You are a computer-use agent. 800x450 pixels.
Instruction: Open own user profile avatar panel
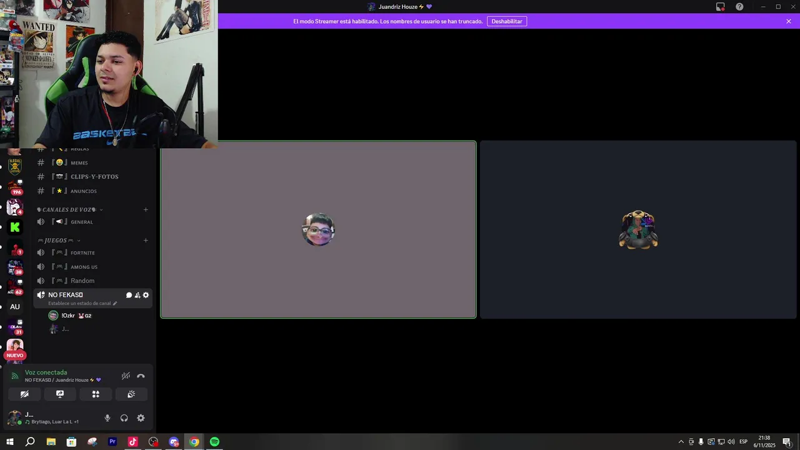(x=14, y=418)
